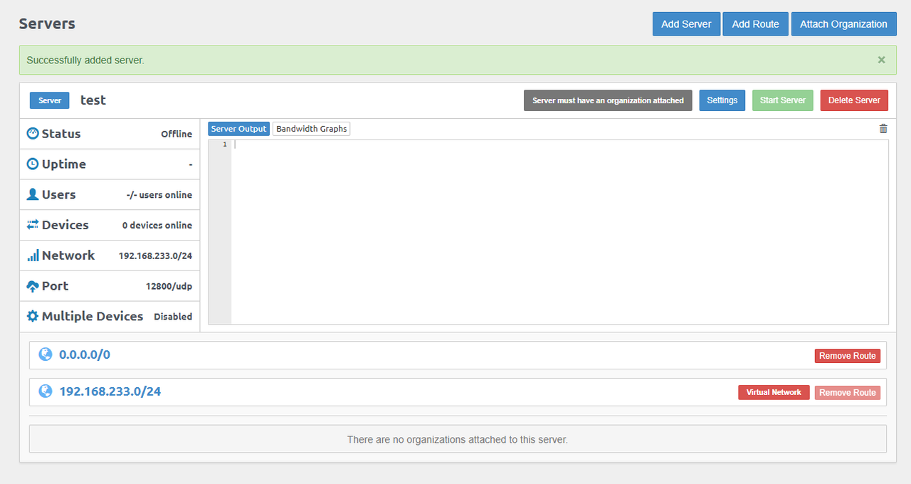
Task: Click globe icon of 192.168.233.0/24 route
Action: [46, 391]
